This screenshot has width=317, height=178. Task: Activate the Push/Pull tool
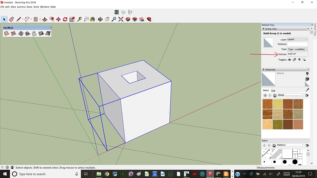tap(44, 19)
